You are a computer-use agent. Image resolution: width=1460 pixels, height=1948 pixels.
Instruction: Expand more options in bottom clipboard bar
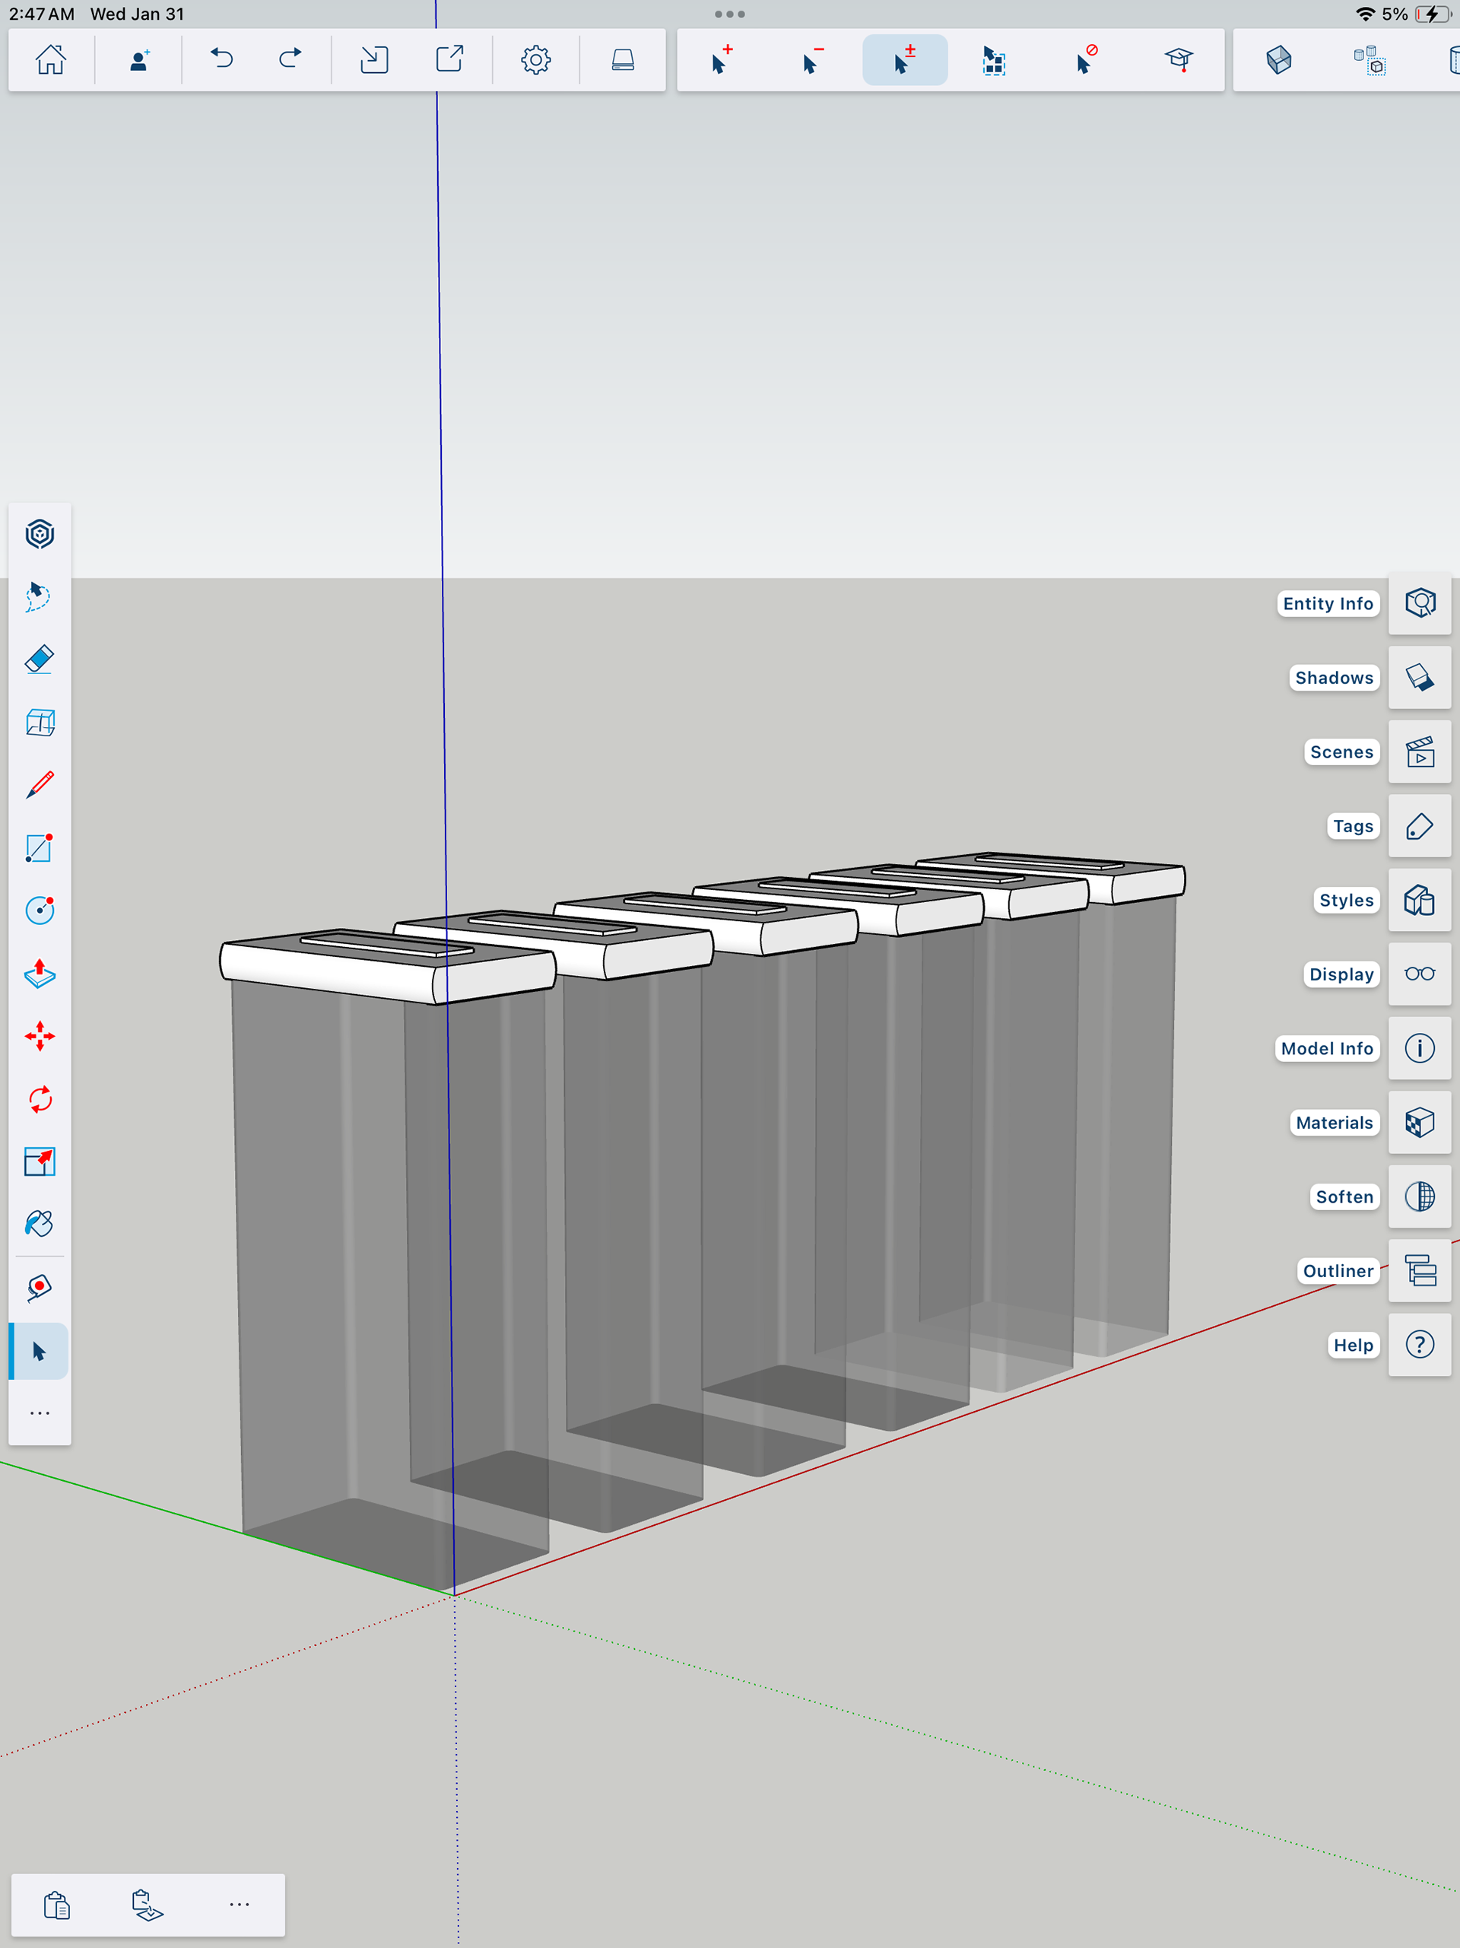[x=239, y=1904]
